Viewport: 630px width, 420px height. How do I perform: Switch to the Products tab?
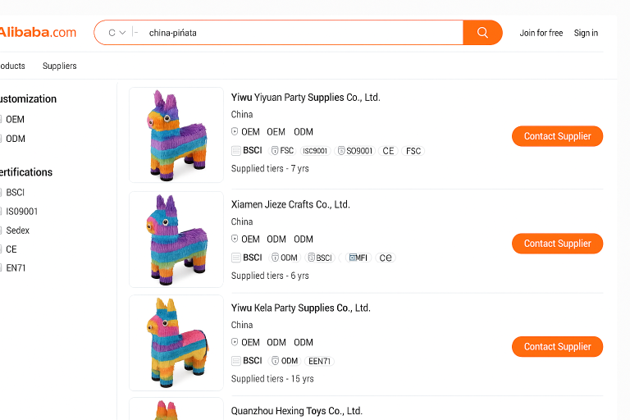(x=12, y=66)
